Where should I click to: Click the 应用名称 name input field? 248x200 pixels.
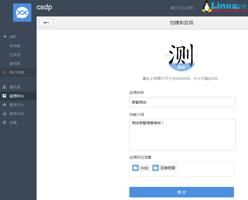coord(182,102)
